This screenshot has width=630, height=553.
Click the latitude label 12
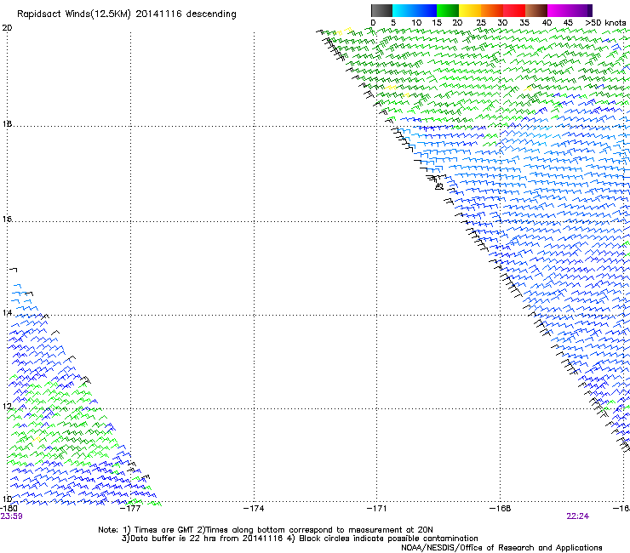pyautogui.click(x=7, y=407)
